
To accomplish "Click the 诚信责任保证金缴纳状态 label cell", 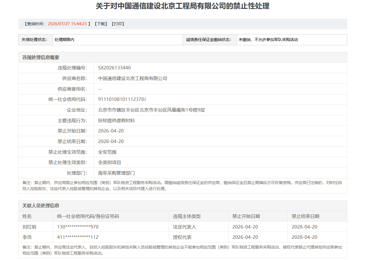I will click(210, 40).
